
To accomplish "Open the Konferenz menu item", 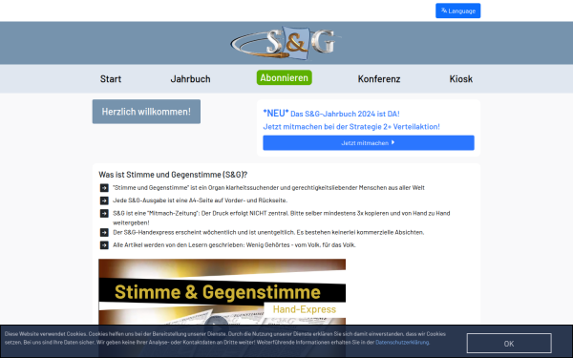I will pyautogui.click(x=379, y=79).
